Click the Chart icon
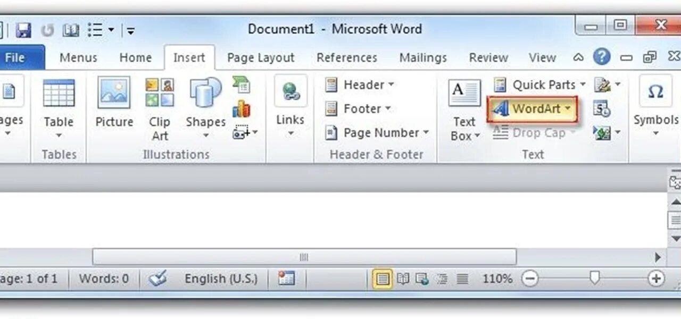Viewport: 681px width, 319px height. click(x=242, y=109)
